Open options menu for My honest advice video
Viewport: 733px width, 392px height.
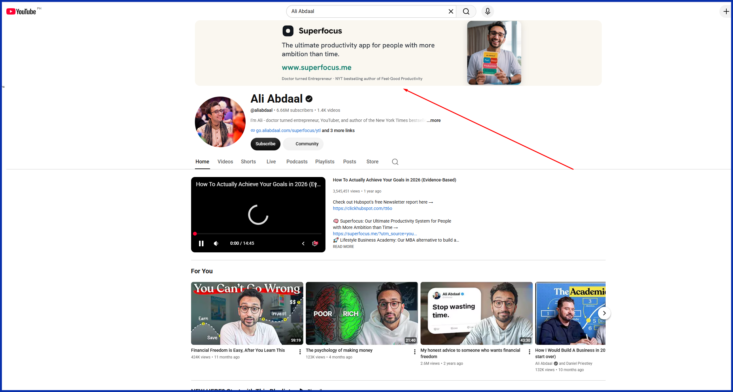pyautogui.click(x=529, y=352)
